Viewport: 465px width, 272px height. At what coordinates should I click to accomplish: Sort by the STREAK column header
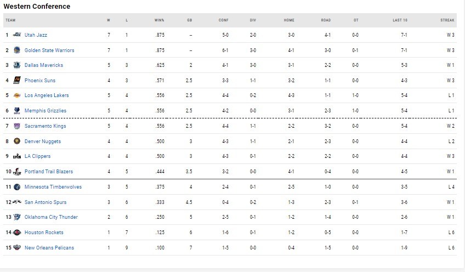[447, 20]
